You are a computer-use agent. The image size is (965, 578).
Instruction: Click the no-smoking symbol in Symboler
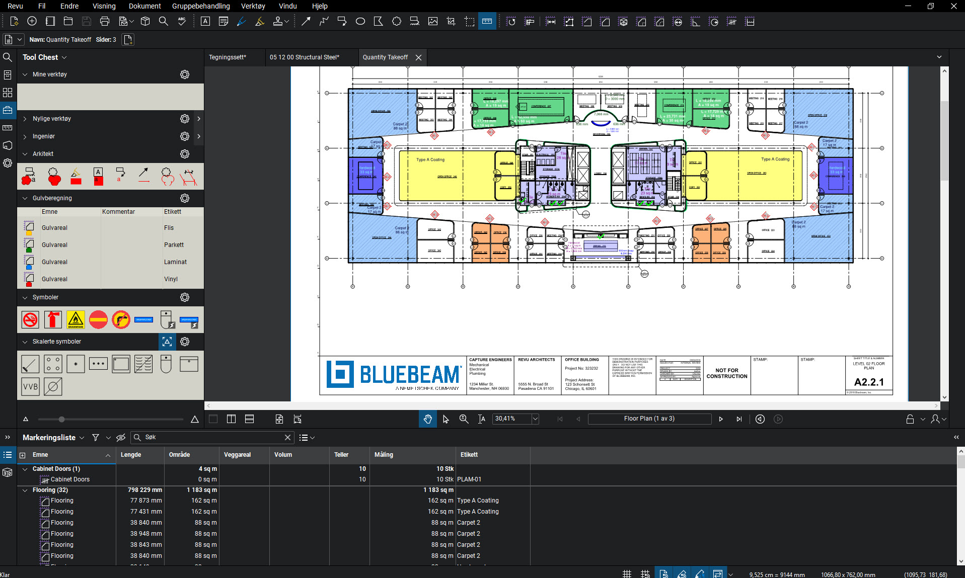point(30,319)
